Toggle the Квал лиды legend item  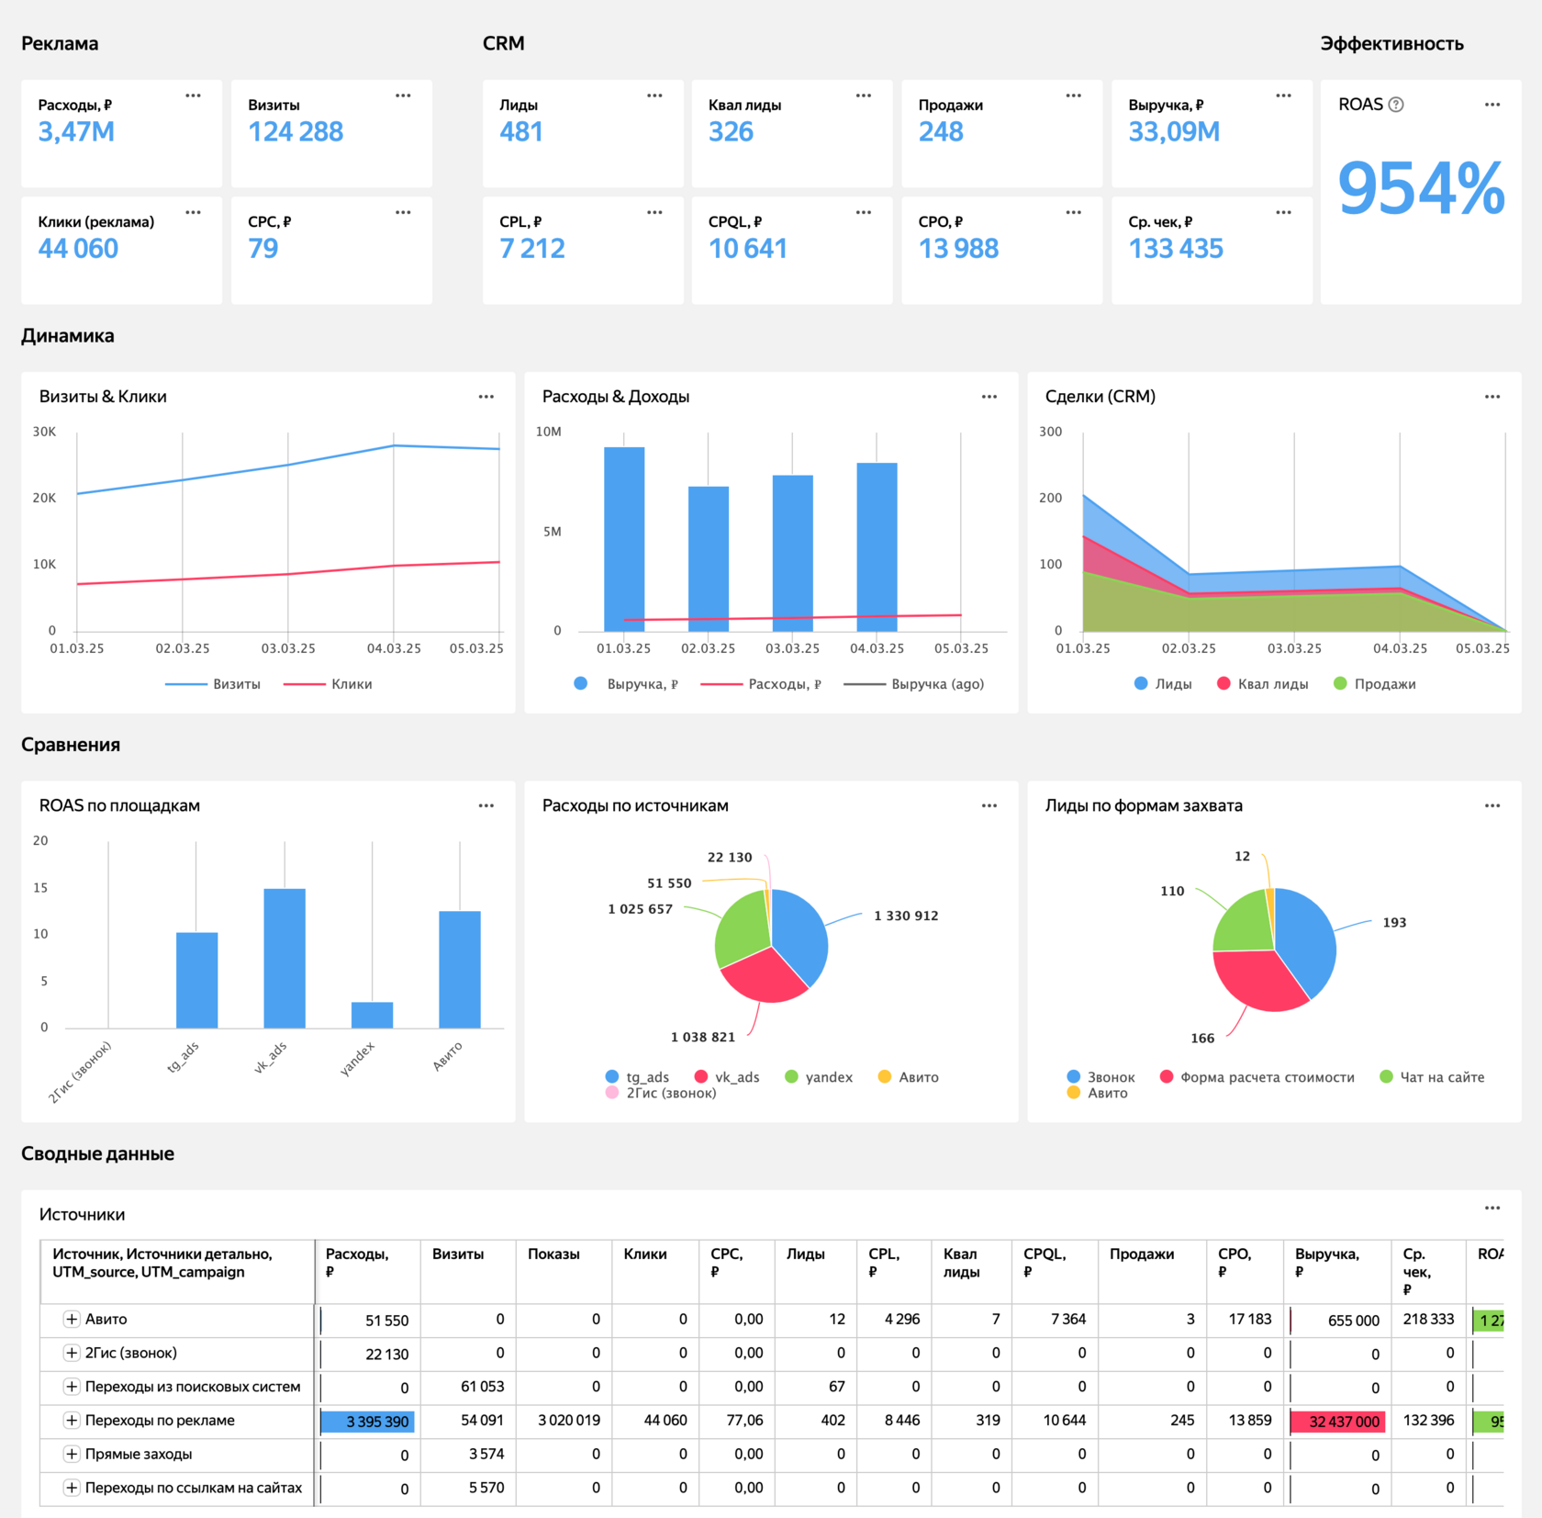click(1262, 684)
